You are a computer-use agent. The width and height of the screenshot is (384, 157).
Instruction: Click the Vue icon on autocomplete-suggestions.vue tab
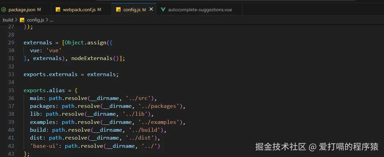point(163,10)
